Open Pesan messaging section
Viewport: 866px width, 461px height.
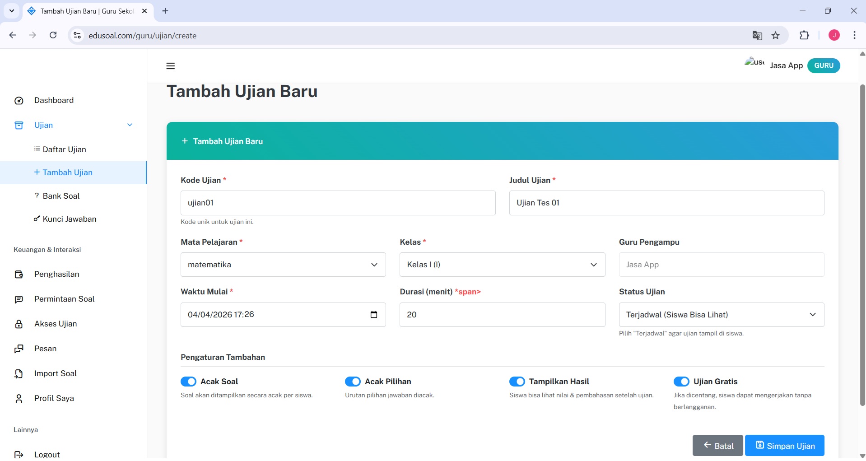pyautogui.click(x=46, y=349)
